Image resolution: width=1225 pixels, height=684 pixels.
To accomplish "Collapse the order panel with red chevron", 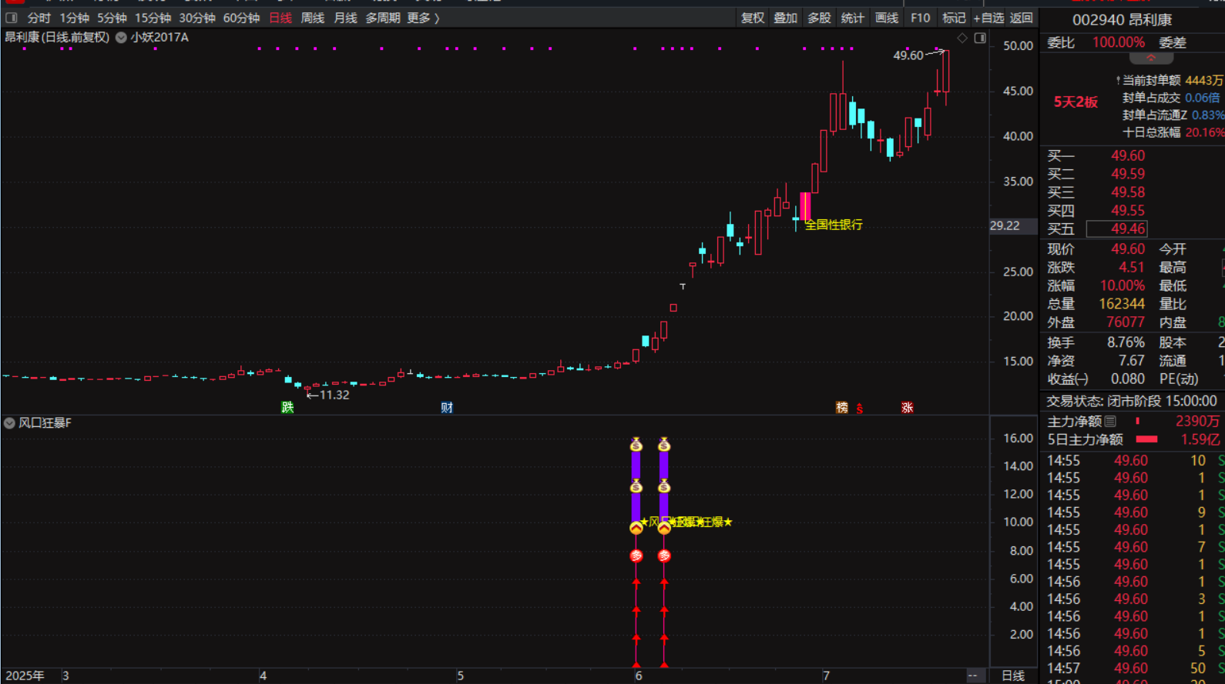I will 1150,58.
